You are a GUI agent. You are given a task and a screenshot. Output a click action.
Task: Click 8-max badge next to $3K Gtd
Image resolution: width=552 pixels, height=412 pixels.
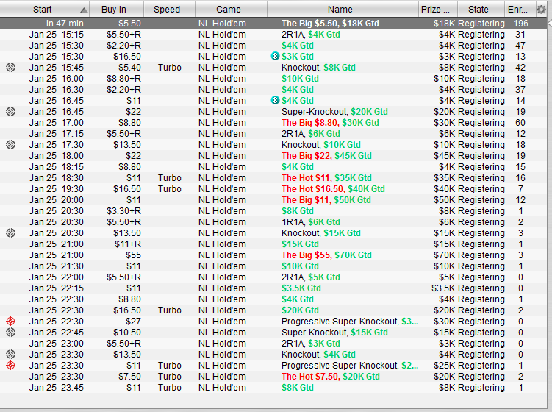(275, 57)
